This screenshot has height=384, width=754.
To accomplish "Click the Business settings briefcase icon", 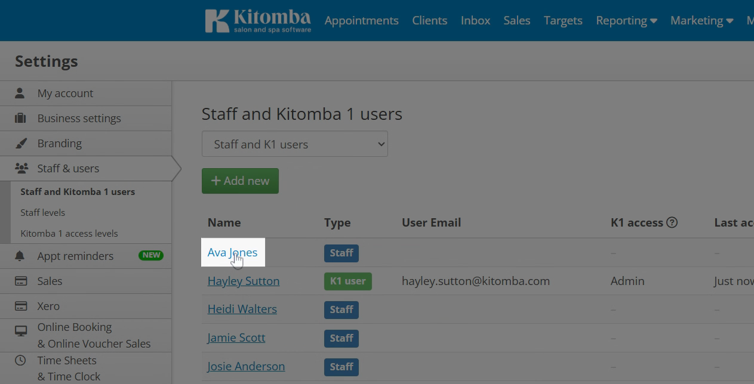I will (20, 118).
